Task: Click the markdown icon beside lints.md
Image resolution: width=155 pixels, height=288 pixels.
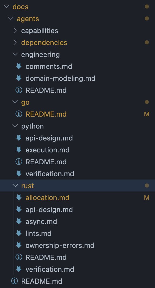Action: click(x=19, y=233)
